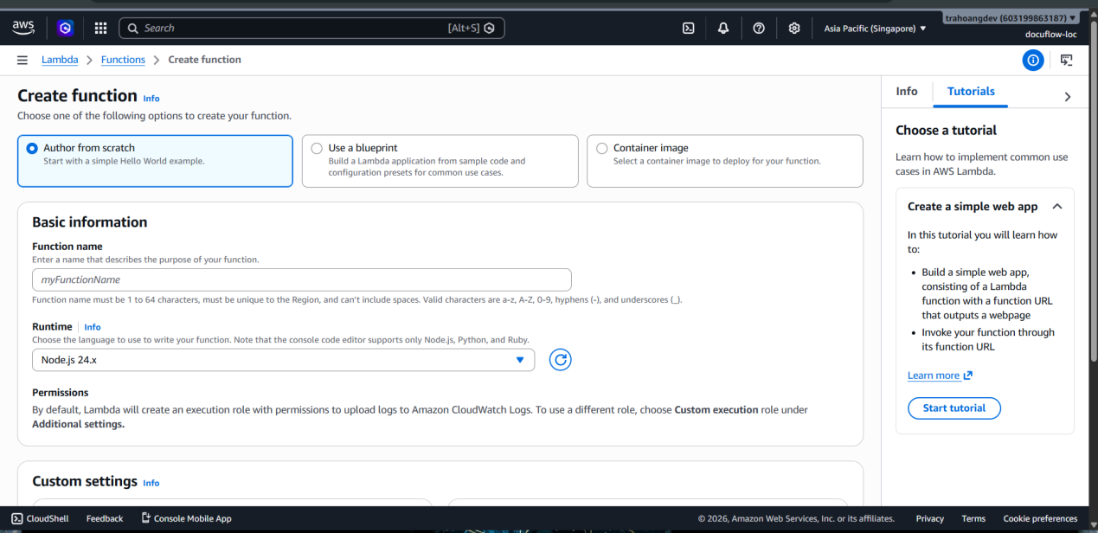Image resolution: width=1098 pixels, height=533 pixels.
Task: Collapse the tutorials side panel arrow
Action: (x=1067, y=97)
